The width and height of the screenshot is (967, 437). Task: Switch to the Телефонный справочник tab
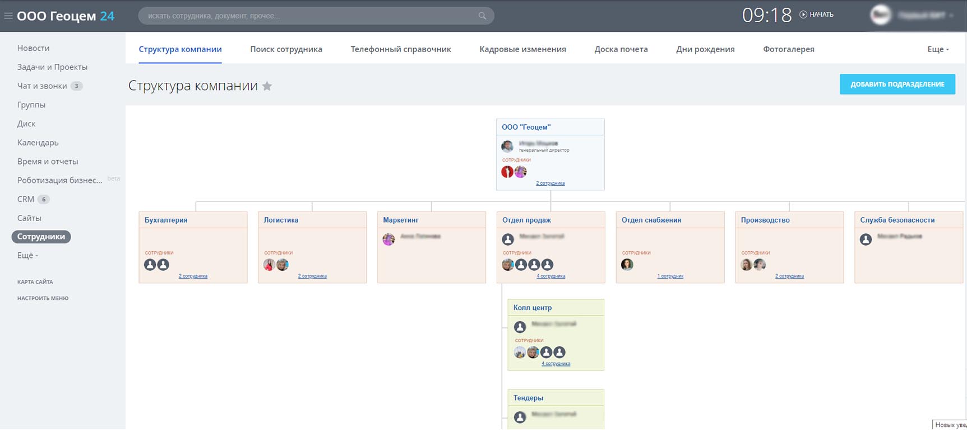401,49
